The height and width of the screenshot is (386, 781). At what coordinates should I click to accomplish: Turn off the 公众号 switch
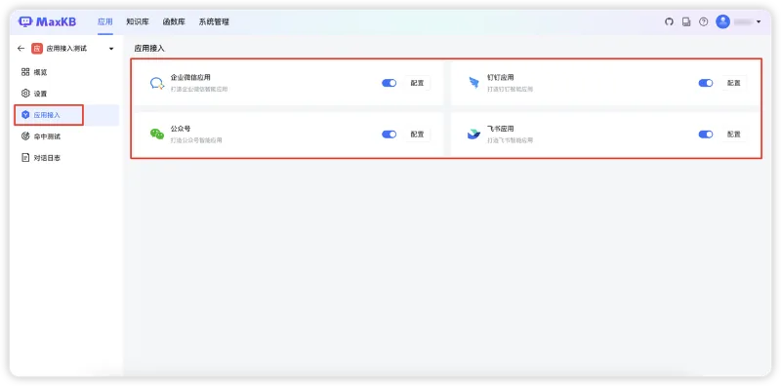(389, 135)
